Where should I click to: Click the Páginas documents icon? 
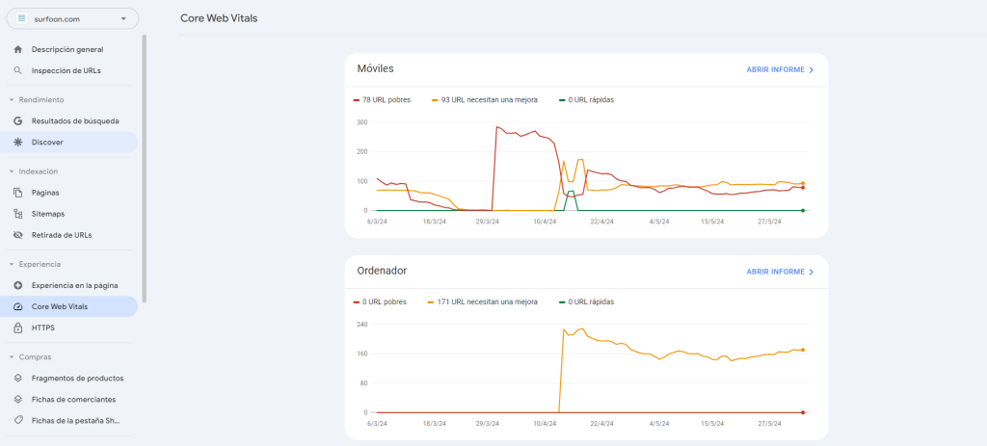pyautogui.click(x=17, y=193)
